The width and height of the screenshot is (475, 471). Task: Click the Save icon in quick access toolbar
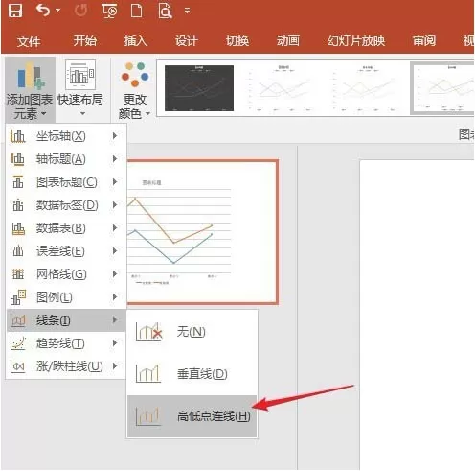pos(15,11)
